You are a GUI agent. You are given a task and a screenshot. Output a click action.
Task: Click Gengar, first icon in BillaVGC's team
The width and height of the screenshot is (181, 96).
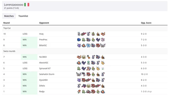point(79,45)
